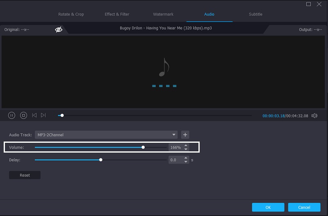Pause the audio playback
328x216 pixels.
pos(12,116)
